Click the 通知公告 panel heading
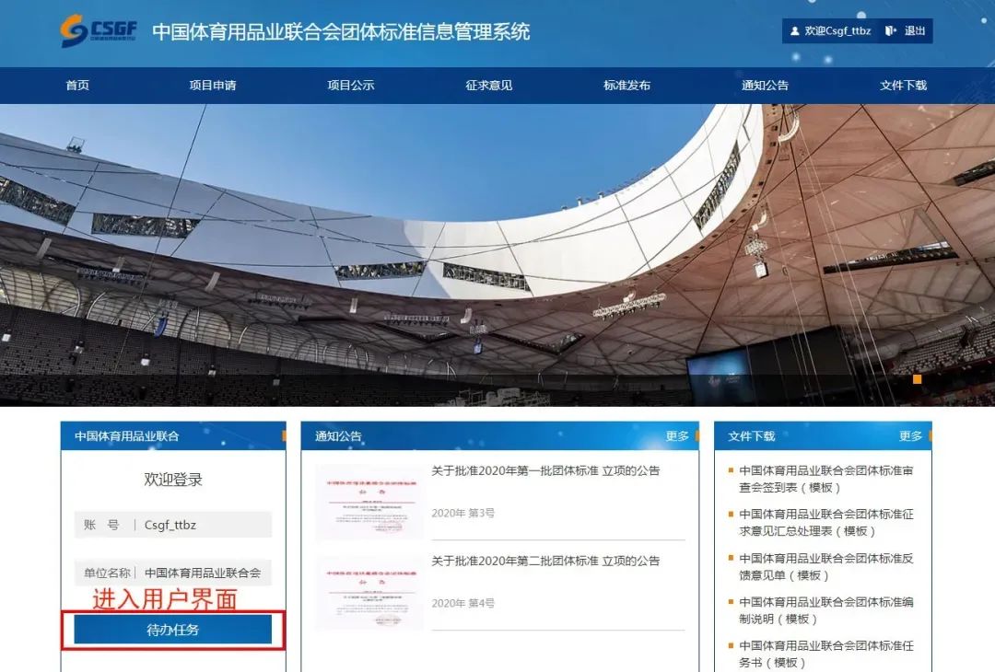 tap(338, 436)
